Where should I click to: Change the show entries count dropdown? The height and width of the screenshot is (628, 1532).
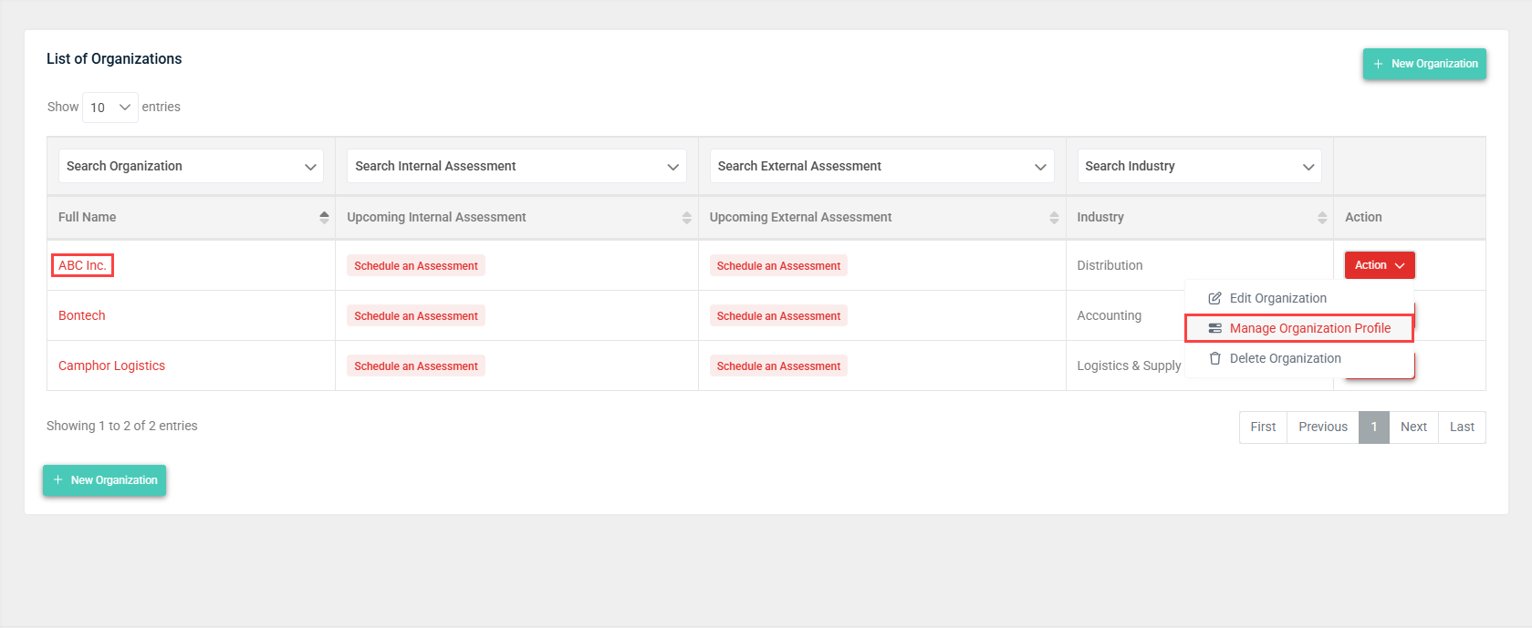point(109,108)
